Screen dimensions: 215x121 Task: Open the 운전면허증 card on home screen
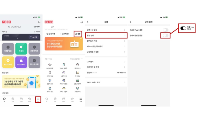(x=34, y=49)
